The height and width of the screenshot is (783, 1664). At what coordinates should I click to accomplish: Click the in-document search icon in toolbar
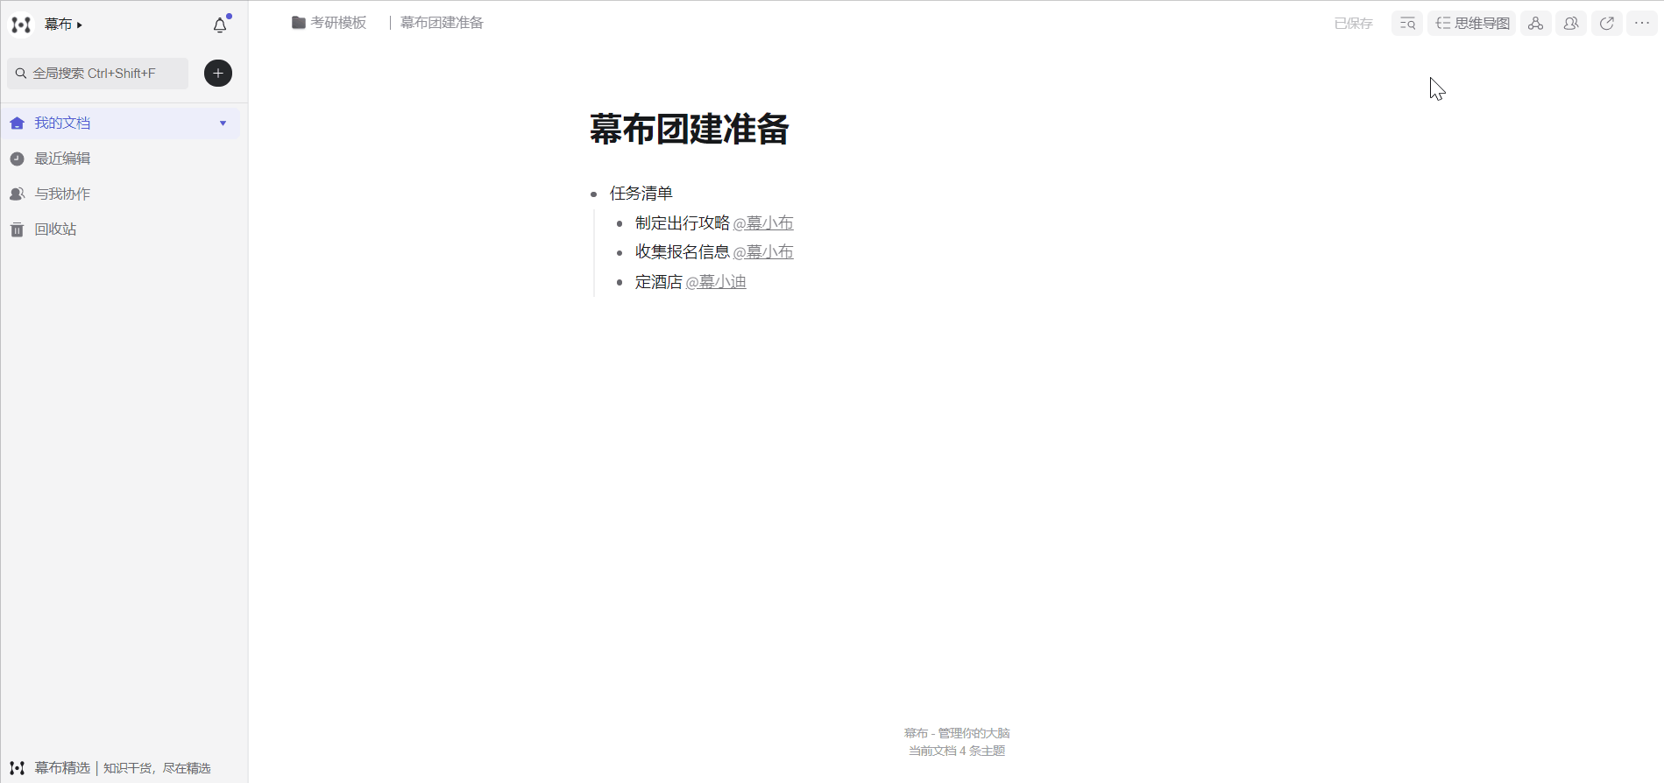click(1406, 24)
